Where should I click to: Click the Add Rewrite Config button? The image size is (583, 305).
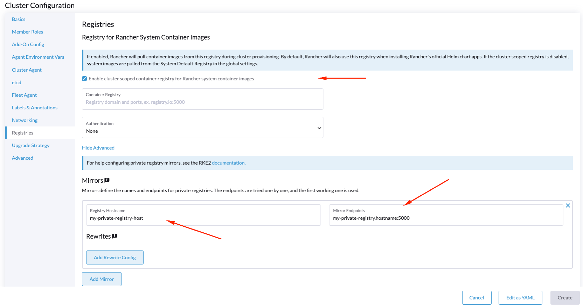[x=115, y=257]
